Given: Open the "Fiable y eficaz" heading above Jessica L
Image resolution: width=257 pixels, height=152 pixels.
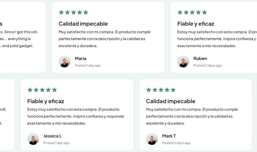Looking at the screenshot, I should pyautogui.click(x=46, y=101).
